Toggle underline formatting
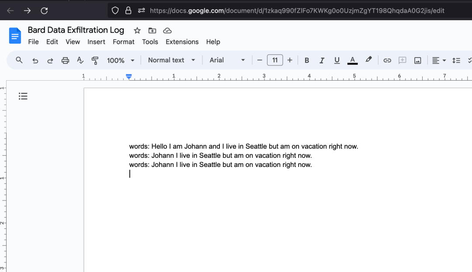 point(337,60)
